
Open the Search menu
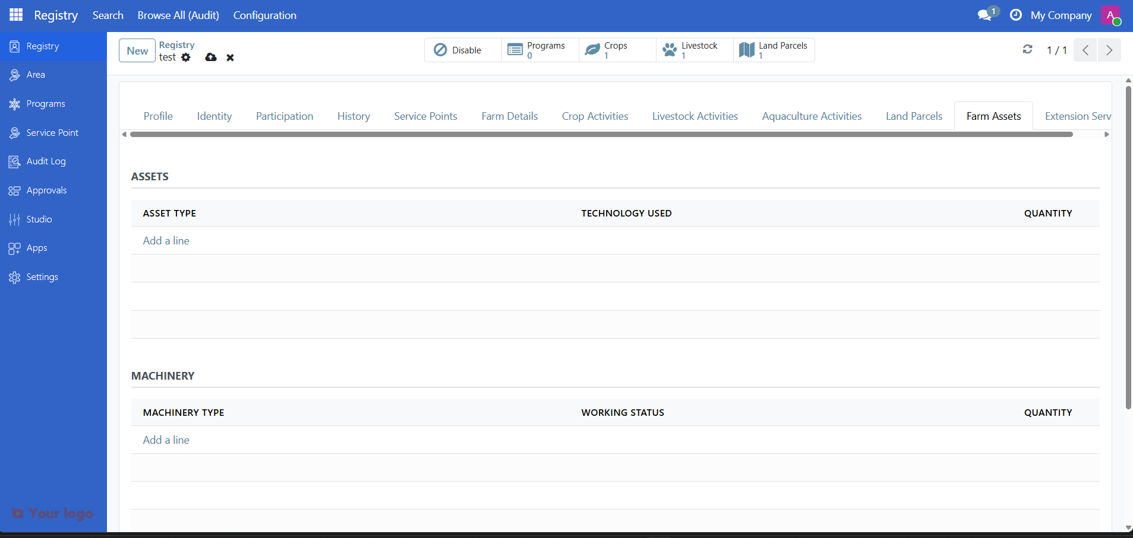tap(108, 15)
